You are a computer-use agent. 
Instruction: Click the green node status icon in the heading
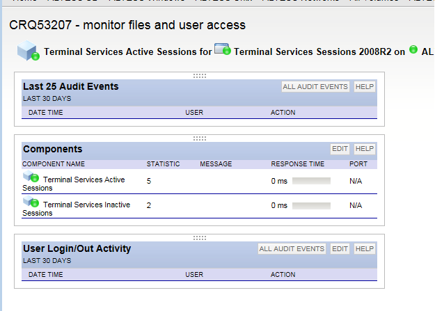pyautogui.click(x=413, y=50)
